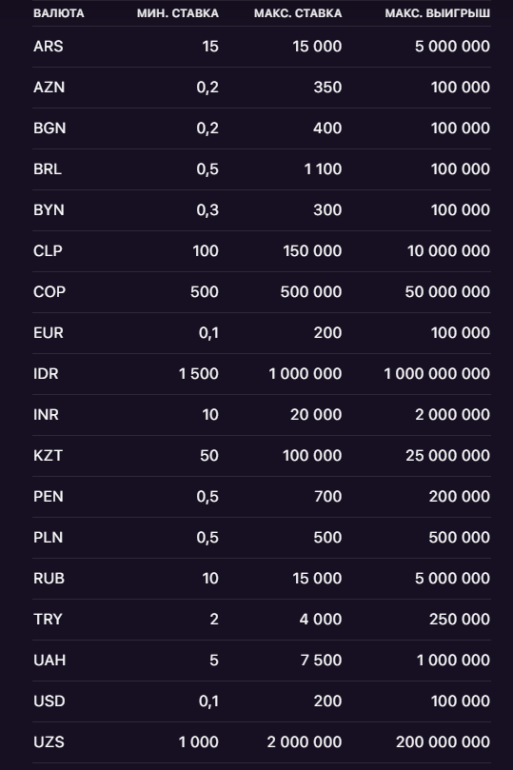The height and width of the screenshot is (770, 513).
Task: Select the INR currency code
Action: (x=46, y=414)
